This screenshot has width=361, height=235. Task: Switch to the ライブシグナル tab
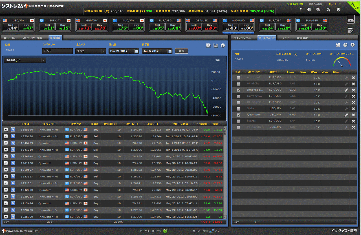click(242, 38)
